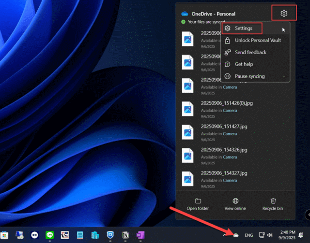Open the network status tray icon

[x=262, y=235]
